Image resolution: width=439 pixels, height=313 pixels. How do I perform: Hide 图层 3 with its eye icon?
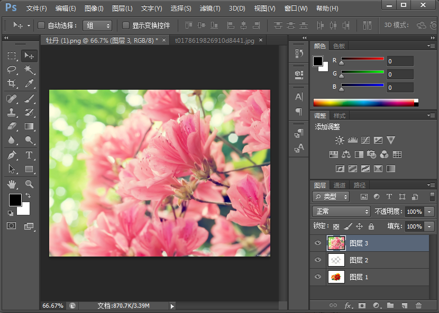[x=318, y=243]
